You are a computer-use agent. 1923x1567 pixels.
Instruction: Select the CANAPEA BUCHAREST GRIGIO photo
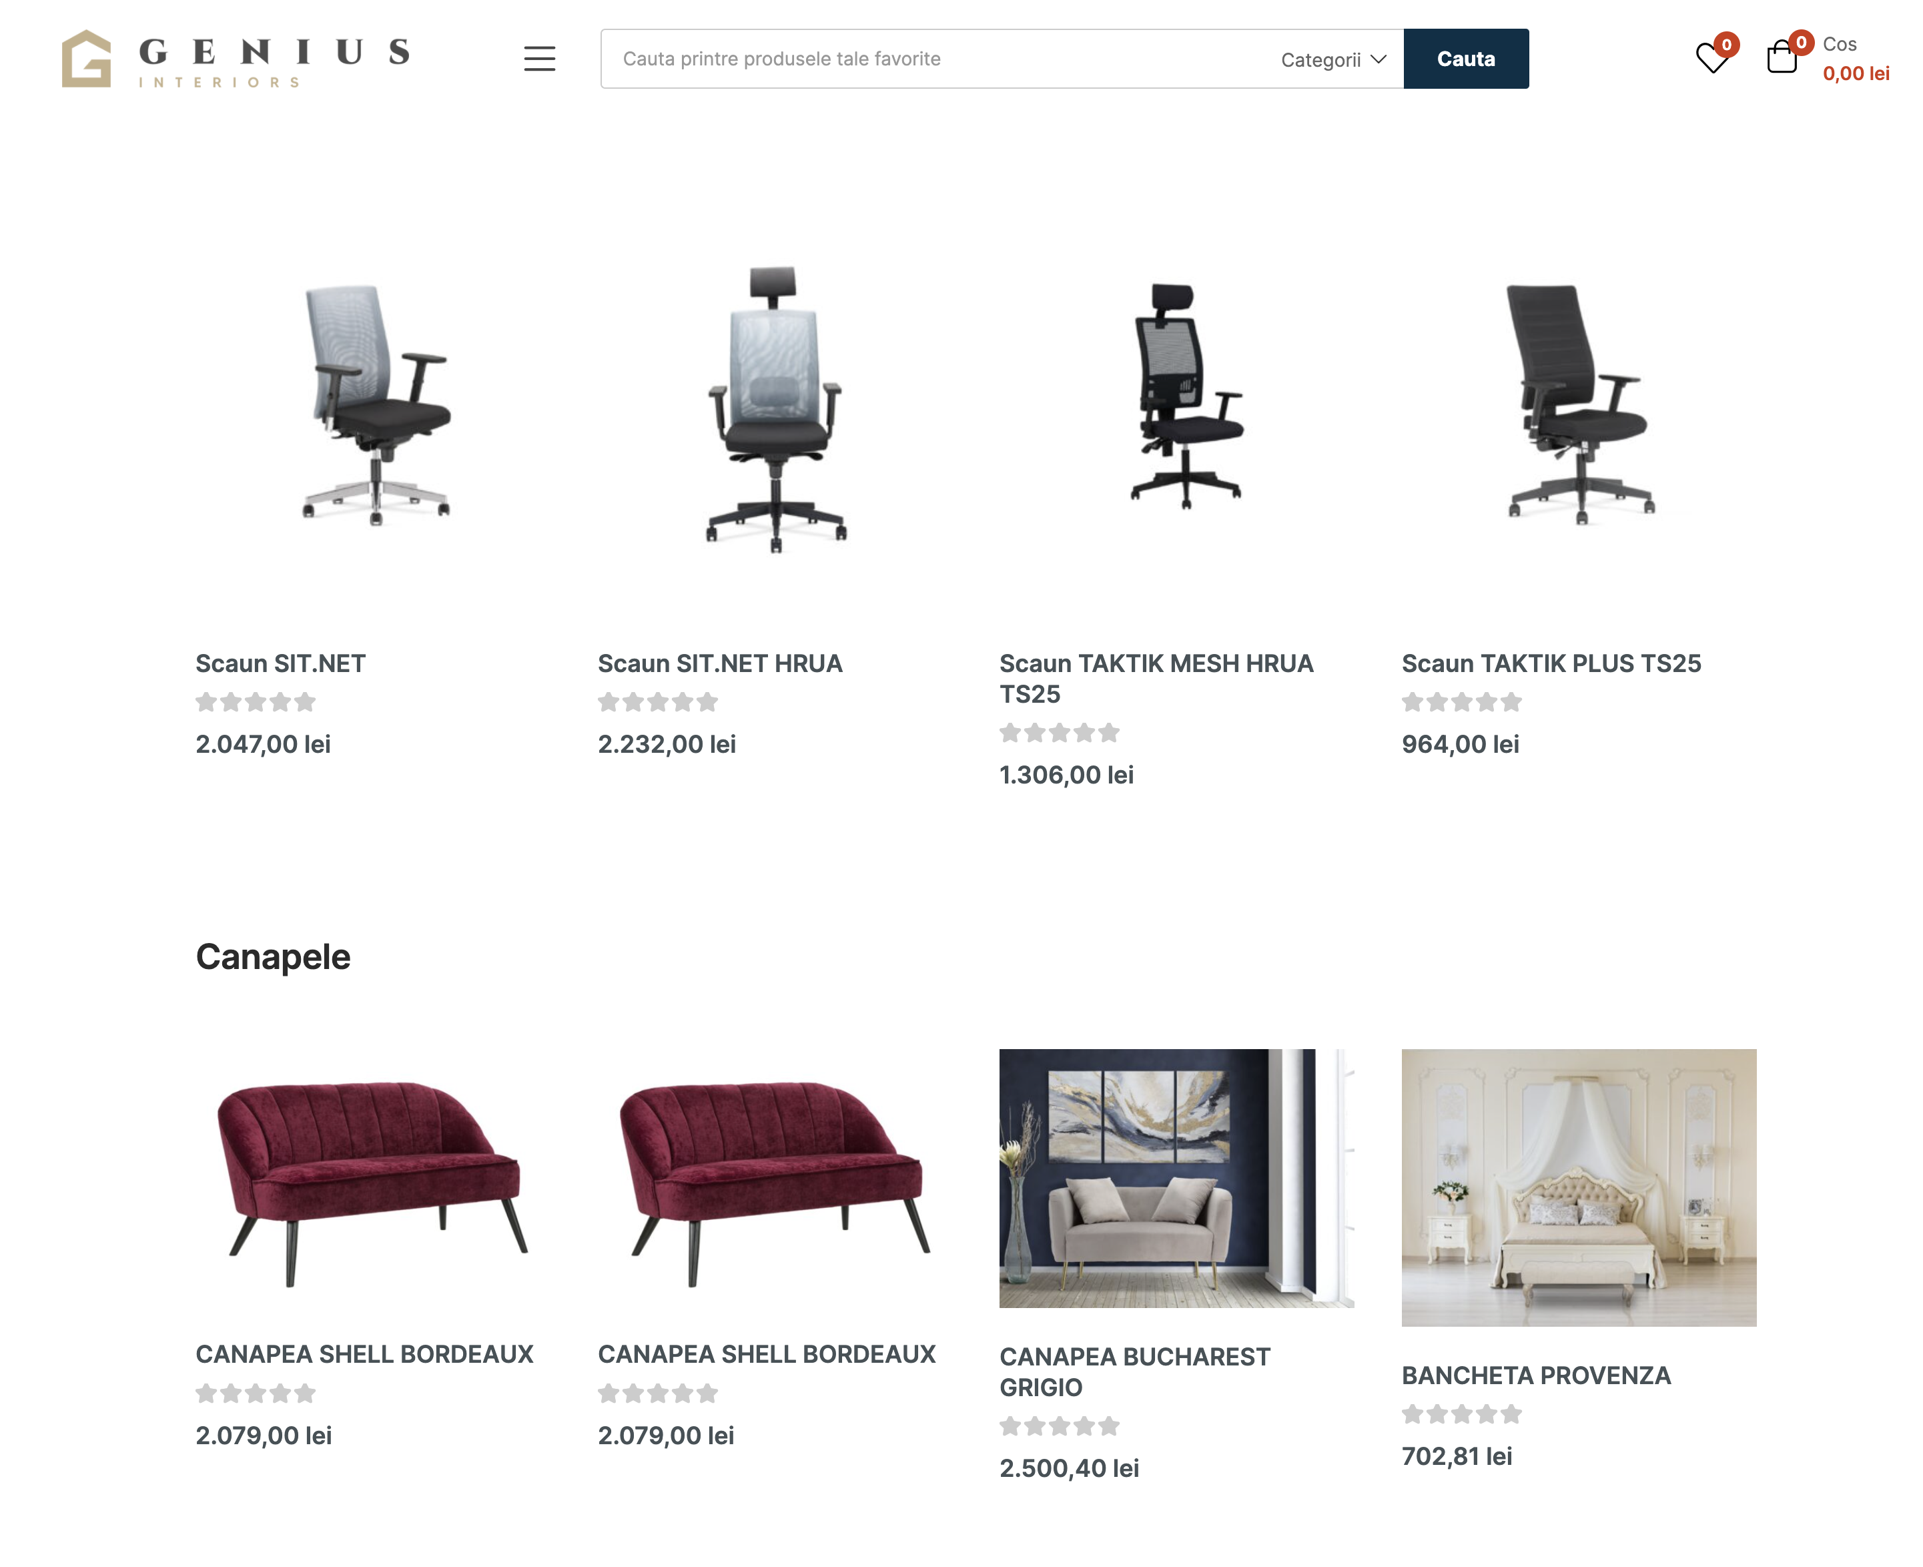[1176, 1177]
